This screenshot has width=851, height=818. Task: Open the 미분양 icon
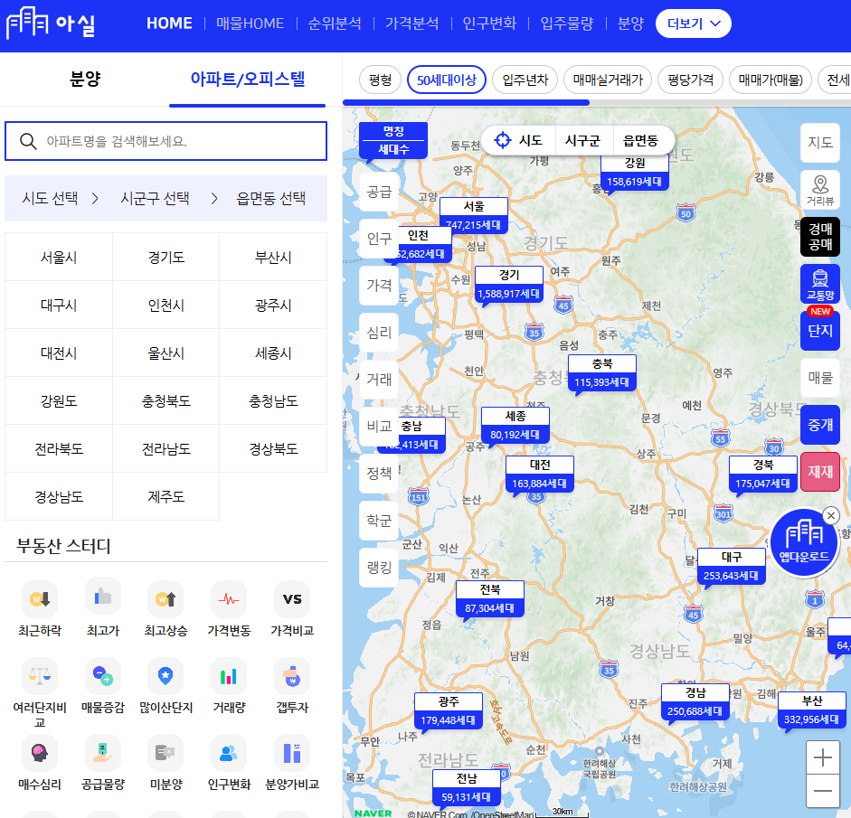(165, 753)
